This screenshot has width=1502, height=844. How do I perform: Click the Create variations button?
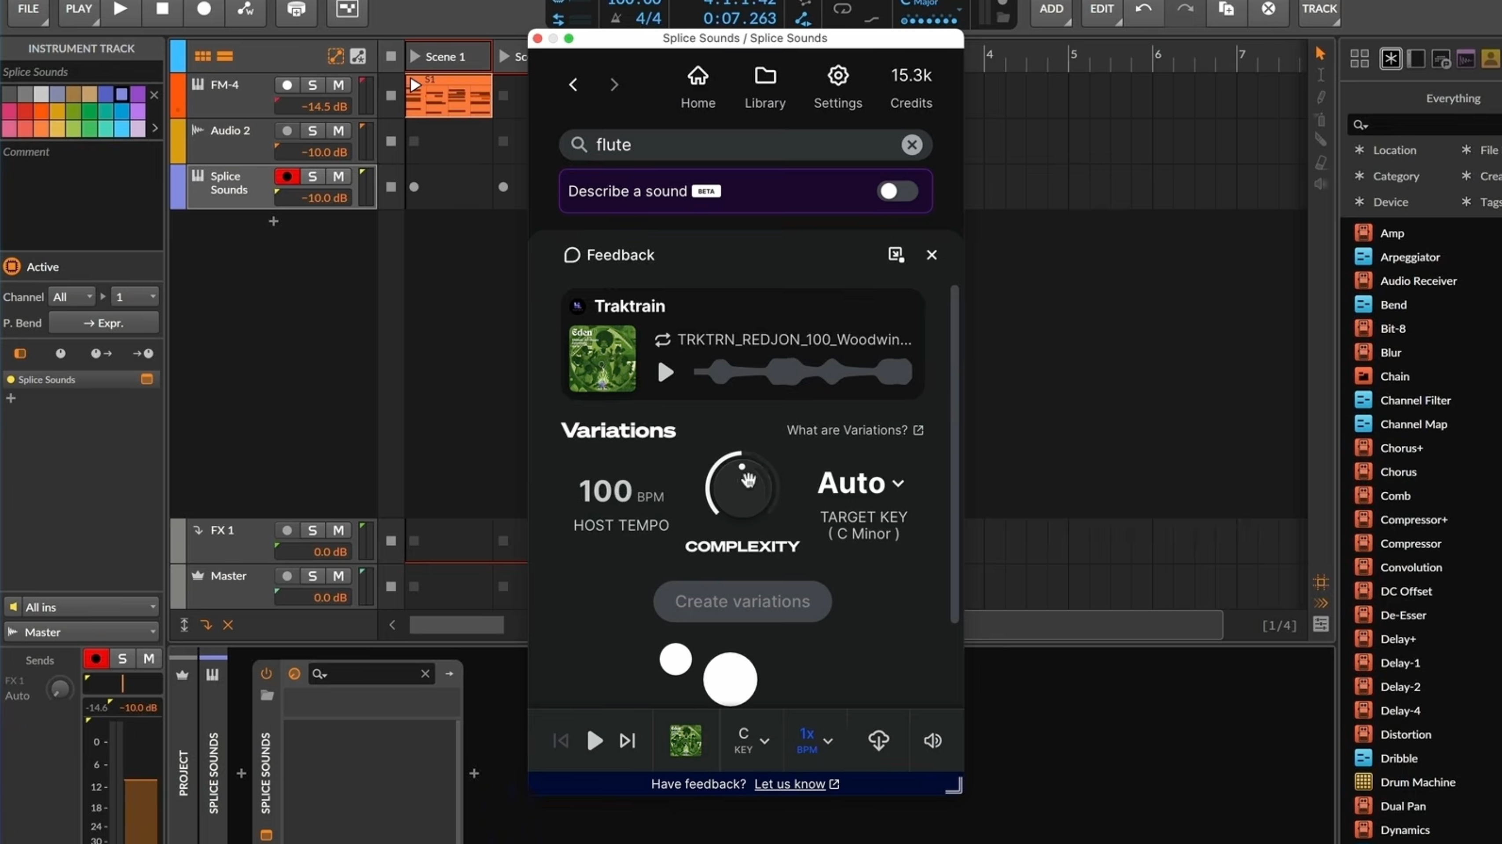[742, 601]
